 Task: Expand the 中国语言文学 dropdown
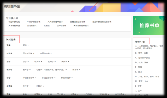click(x=29, y=78)
